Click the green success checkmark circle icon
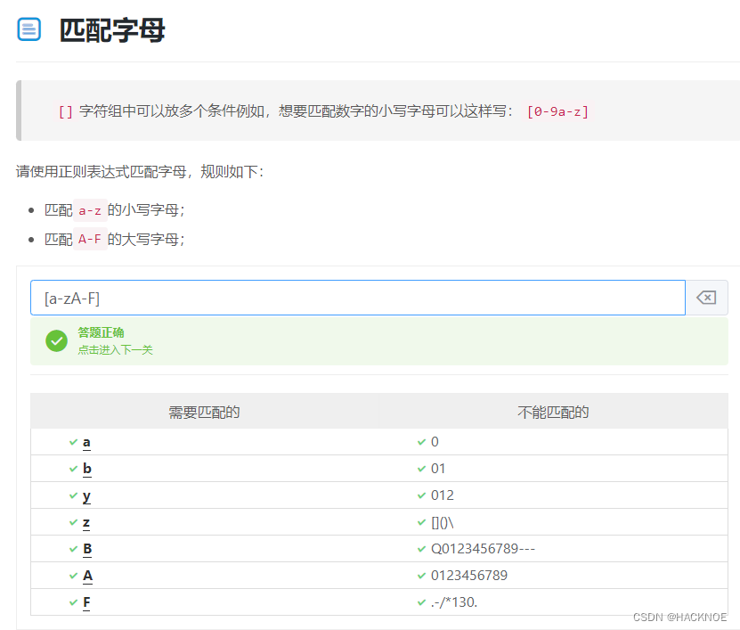This screenshot has height=630, width=740. 57,340
